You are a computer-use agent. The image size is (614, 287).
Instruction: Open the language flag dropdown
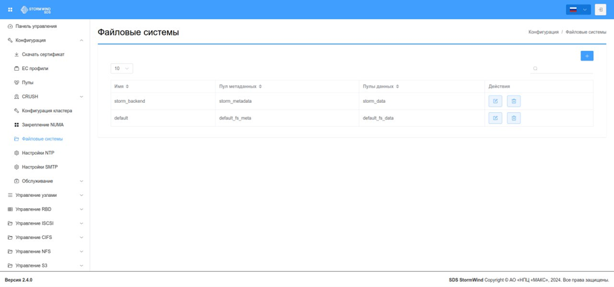[x=578, y=10]
